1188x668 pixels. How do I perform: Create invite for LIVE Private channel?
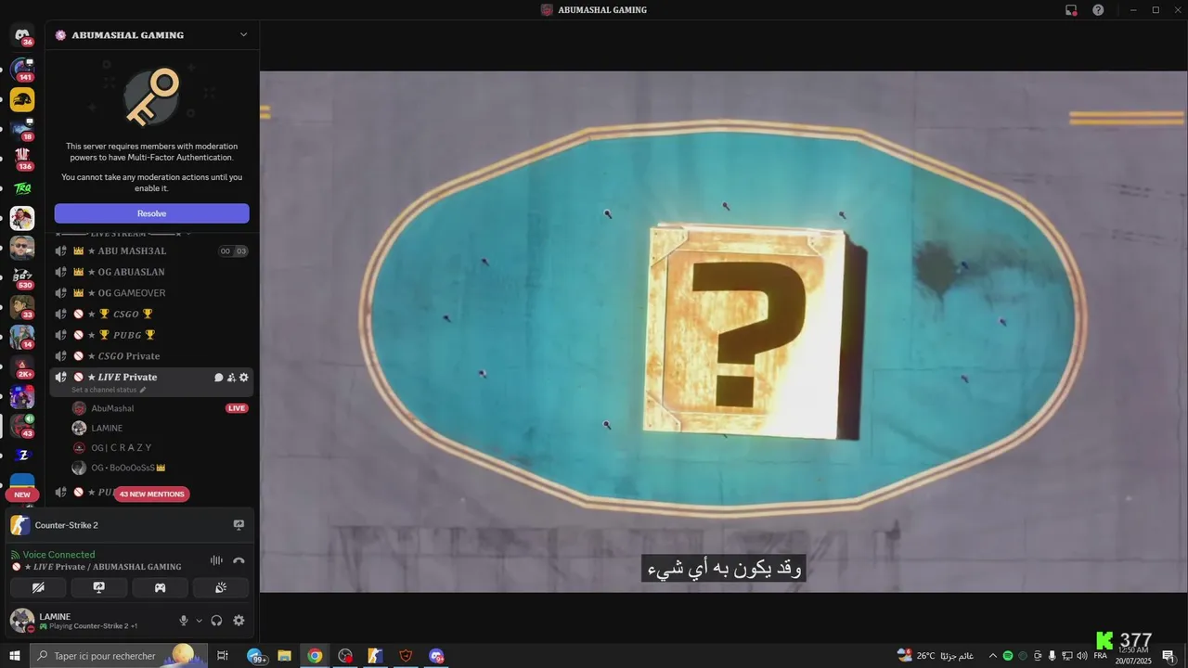231,378
